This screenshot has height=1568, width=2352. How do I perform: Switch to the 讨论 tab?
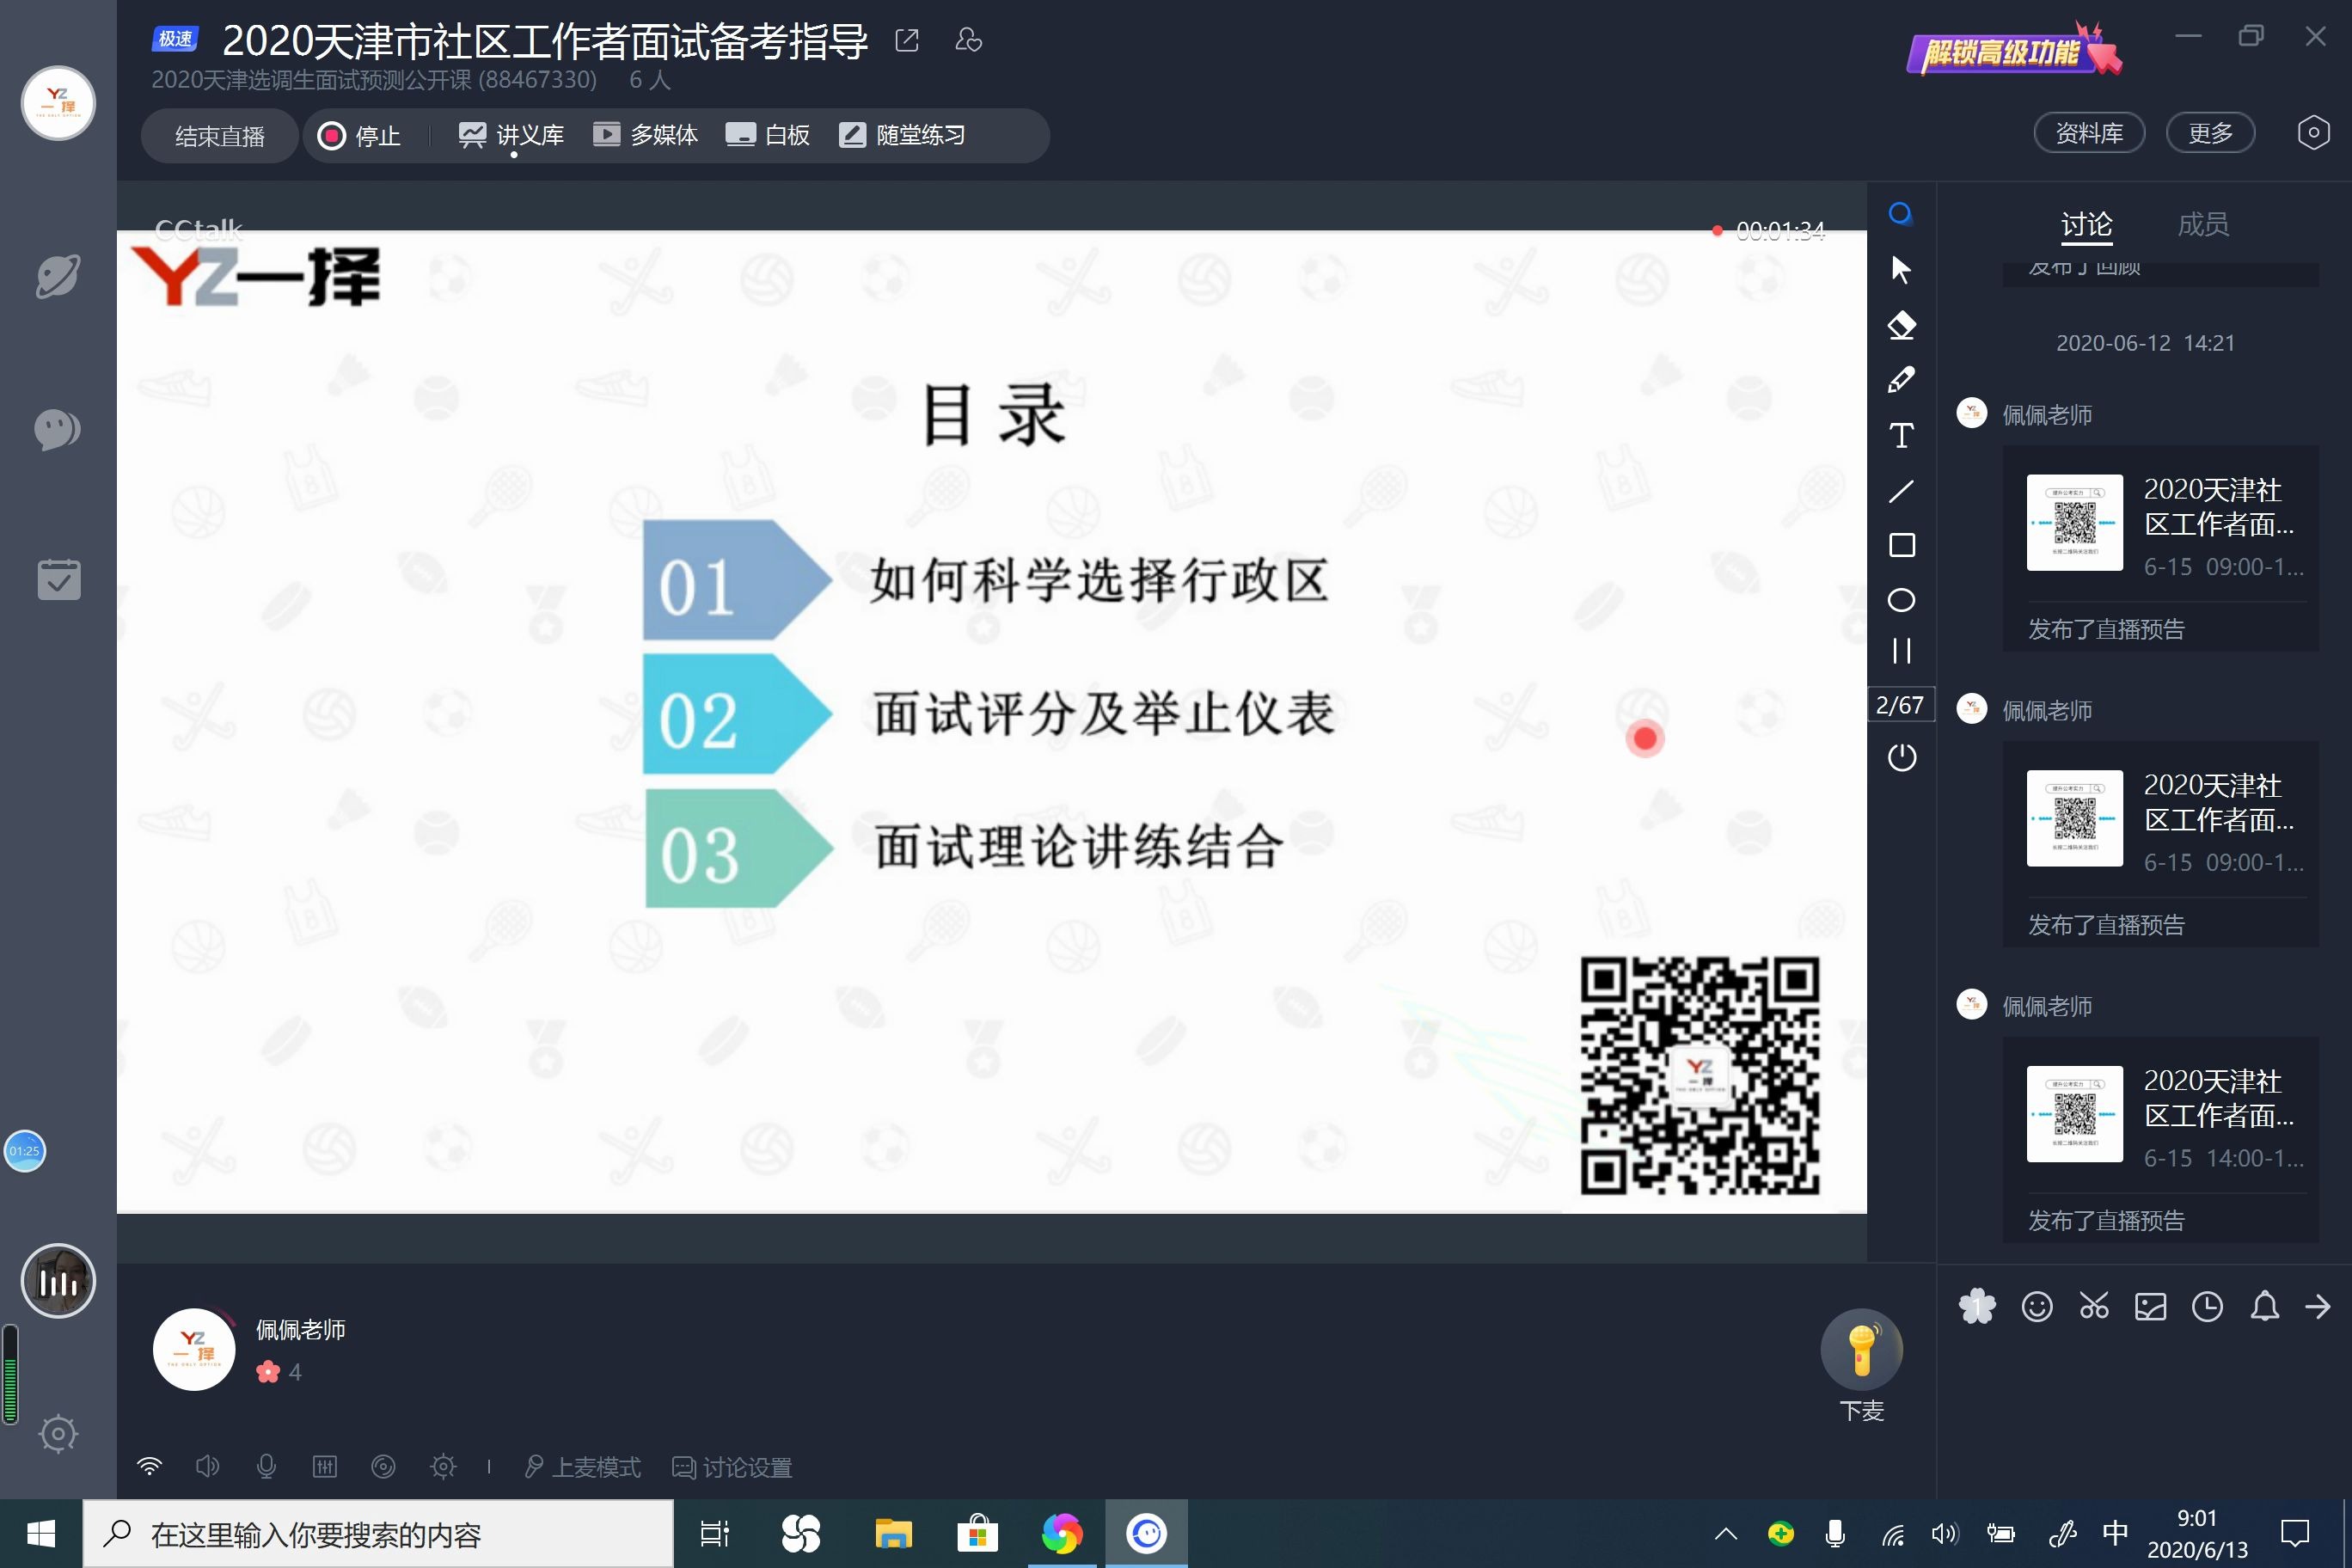click(2086, 224)
